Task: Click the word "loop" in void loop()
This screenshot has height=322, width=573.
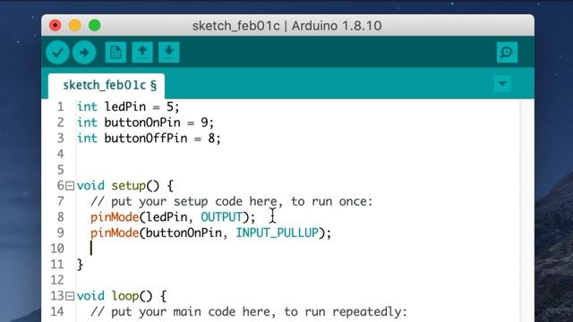Action: point(125,296)
